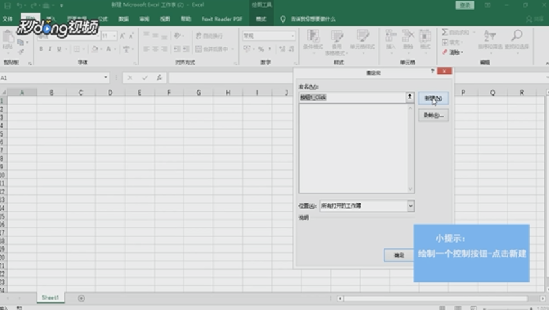
Task: Click the Redo arrow in the title bar
Action: point(33,5)
